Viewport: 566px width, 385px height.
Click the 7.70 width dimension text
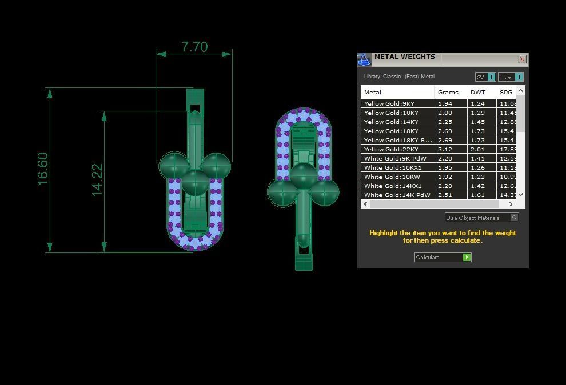click(x=194, y=47)
